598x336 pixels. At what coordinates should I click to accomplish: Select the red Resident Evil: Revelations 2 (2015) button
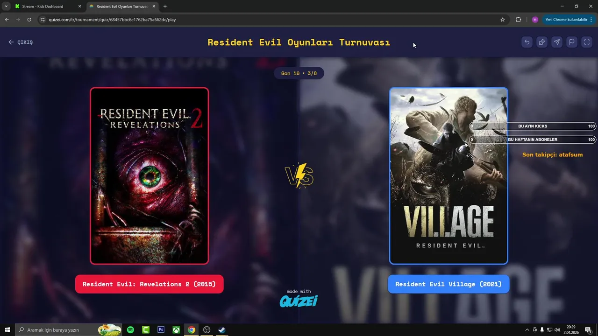click(x=149, y=284)
